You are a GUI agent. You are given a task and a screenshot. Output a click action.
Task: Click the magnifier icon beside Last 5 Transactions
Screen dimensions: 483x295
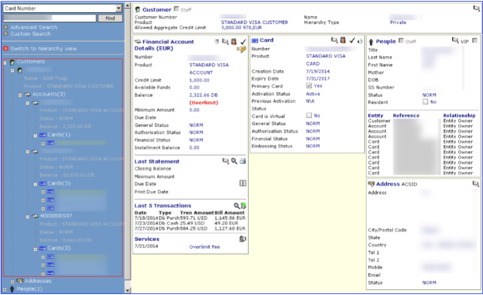(236, 205)
